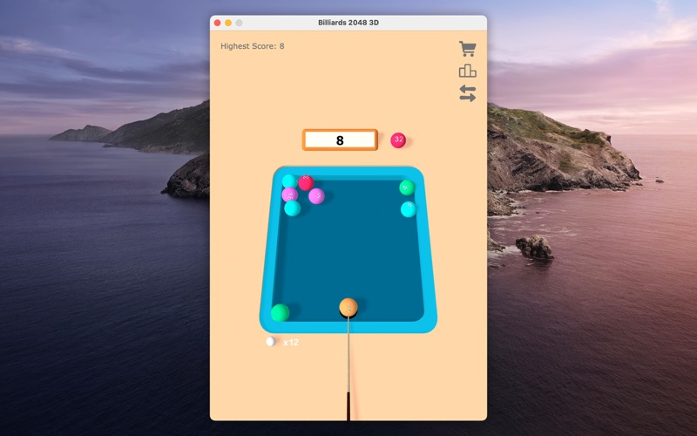The width and height of the screenshot is (697, 436).
Task: Click the Highest Score: 8 label
Action: click(x=253, y=46)
